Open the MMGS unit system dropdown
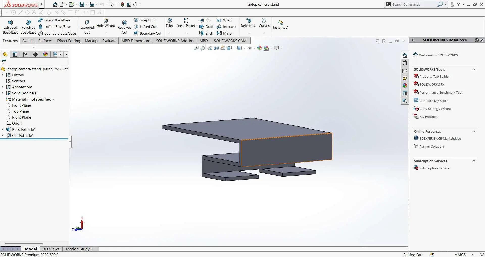The image size is (485, 257). [472, 255]
